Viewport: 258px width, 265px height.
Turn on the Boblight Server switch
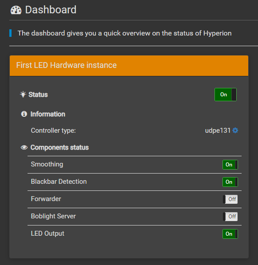230,217
